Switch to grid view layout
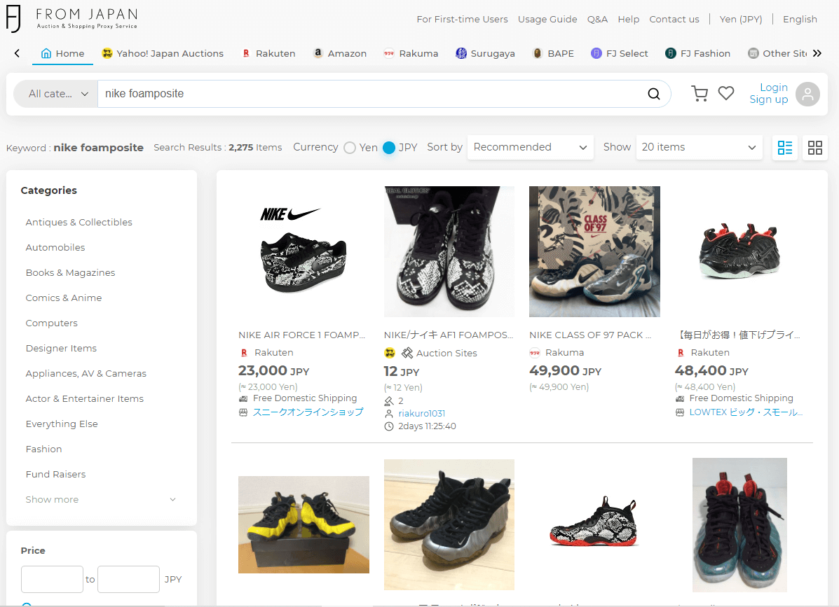This screenshot has width=839, height=607. pyautogui.click(x=815, y=148)
